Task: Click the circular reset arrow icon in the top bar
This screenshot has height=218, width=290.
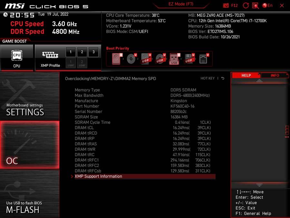Action: tap(246, 5)
